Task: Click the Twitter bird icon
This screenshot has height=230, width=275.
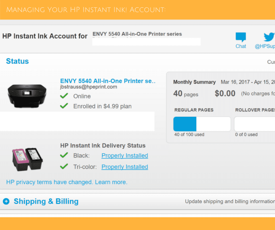Action: coord(269,37)
